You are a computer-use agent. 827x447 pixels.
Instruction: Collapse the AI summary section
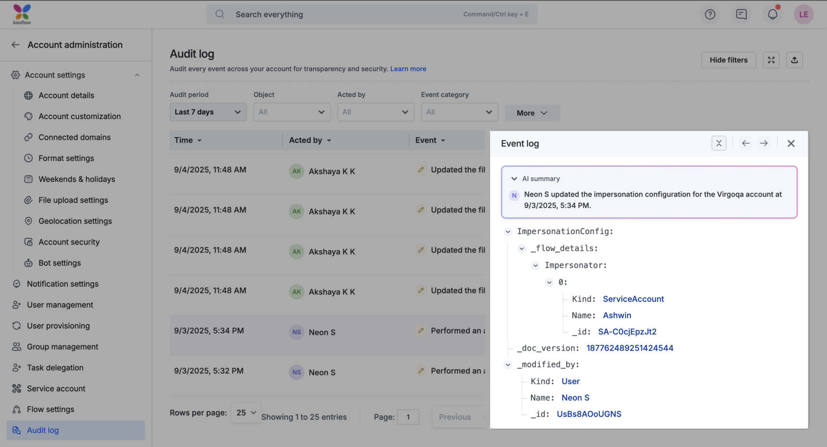[x=514, y=179]
